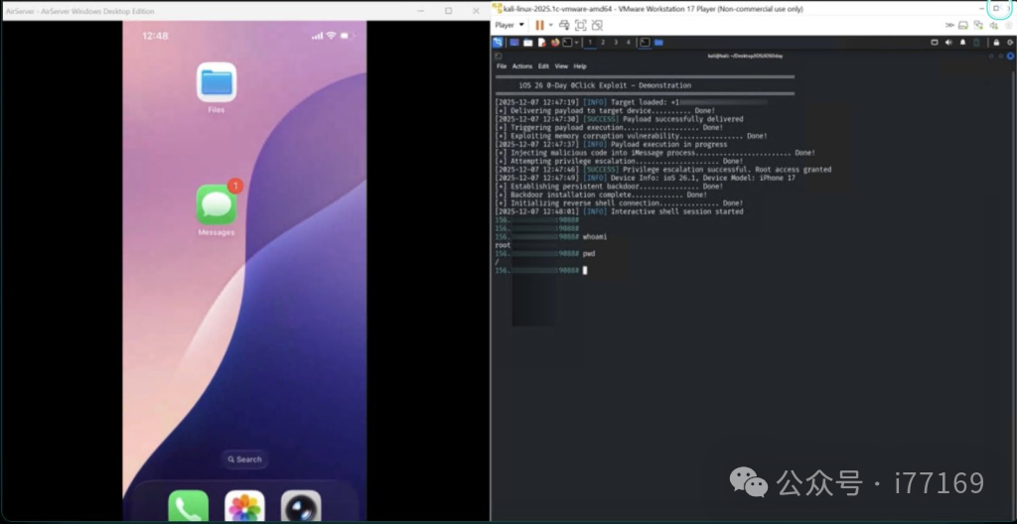Click the 'Target loaded' log line

[x=631, y=102]
